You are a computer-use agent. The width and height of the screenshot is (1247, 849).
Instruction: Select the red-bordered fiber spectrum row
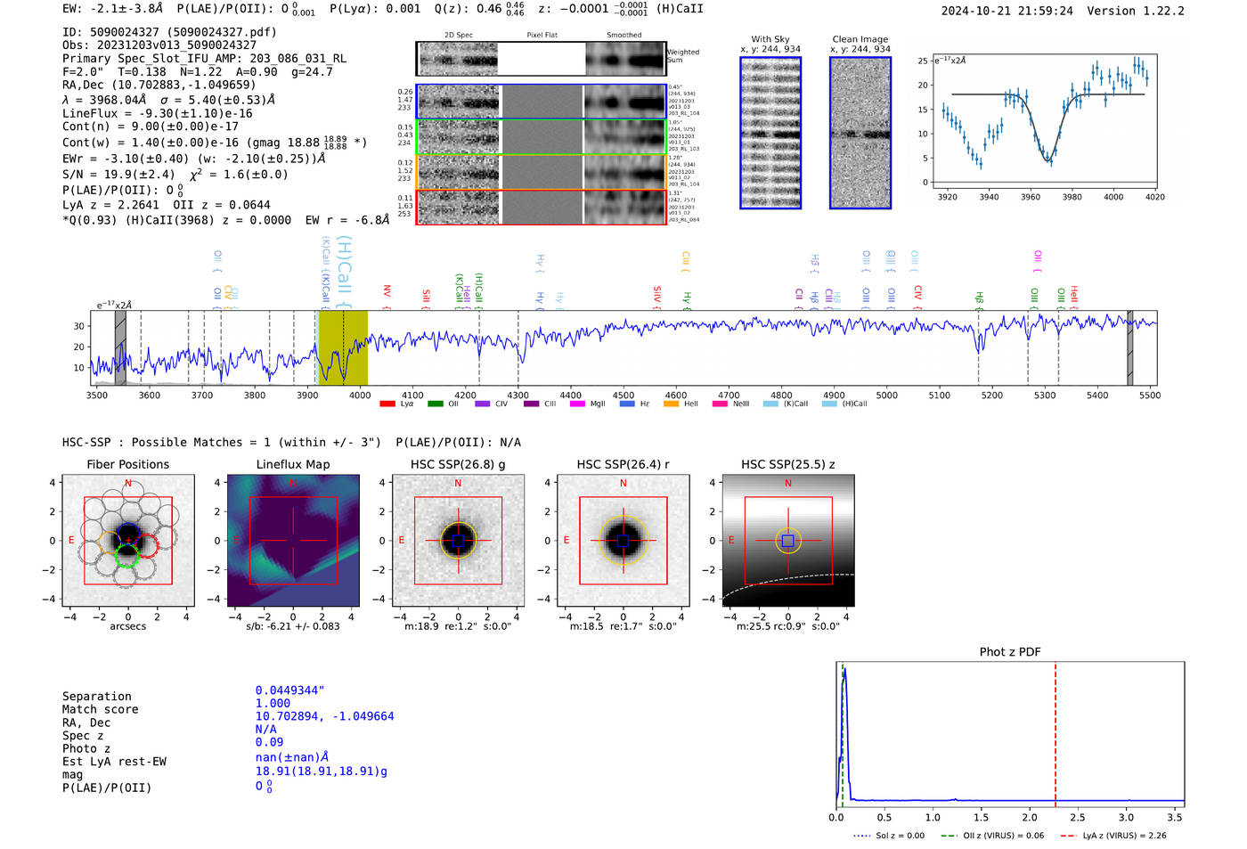(x=542, y=208)
